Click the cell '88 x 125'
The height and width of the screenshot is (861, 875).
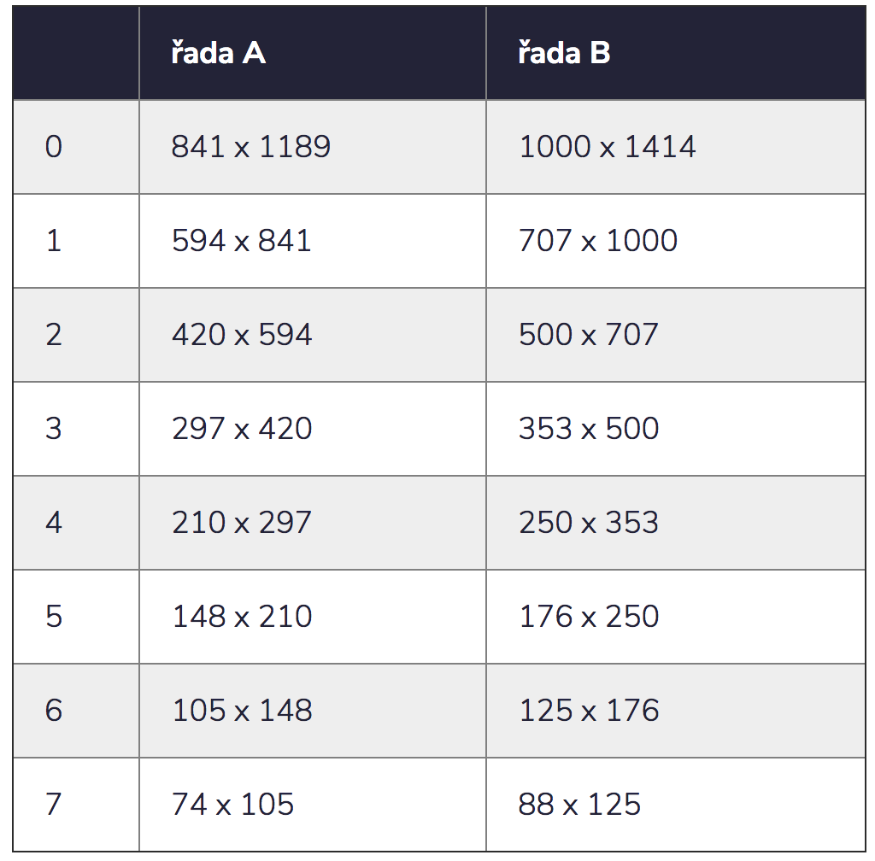click(x=676, y=805)
